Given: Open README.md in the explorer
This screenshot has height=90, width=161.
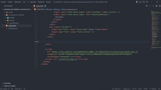Looking at the screenshot, I should click(13, 28).
